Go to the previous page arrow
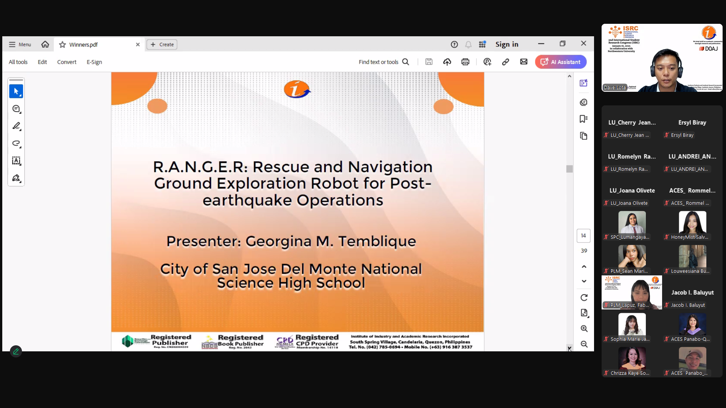 click(x=584, y=267)
